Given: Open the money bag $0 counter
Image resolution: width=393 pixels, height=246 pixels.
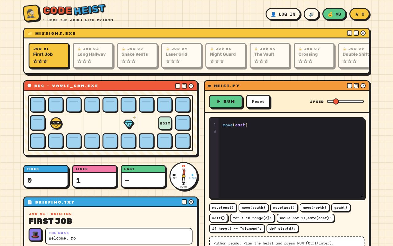Looking at the screenshot, I should point(334,14).
